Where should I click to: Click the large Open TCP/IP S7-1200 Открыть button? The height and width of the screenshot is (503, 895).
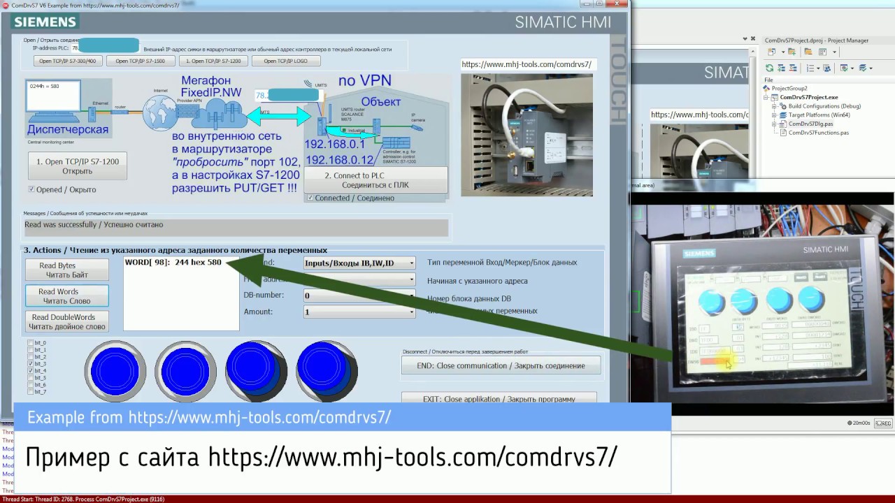(x=77, y=166)
